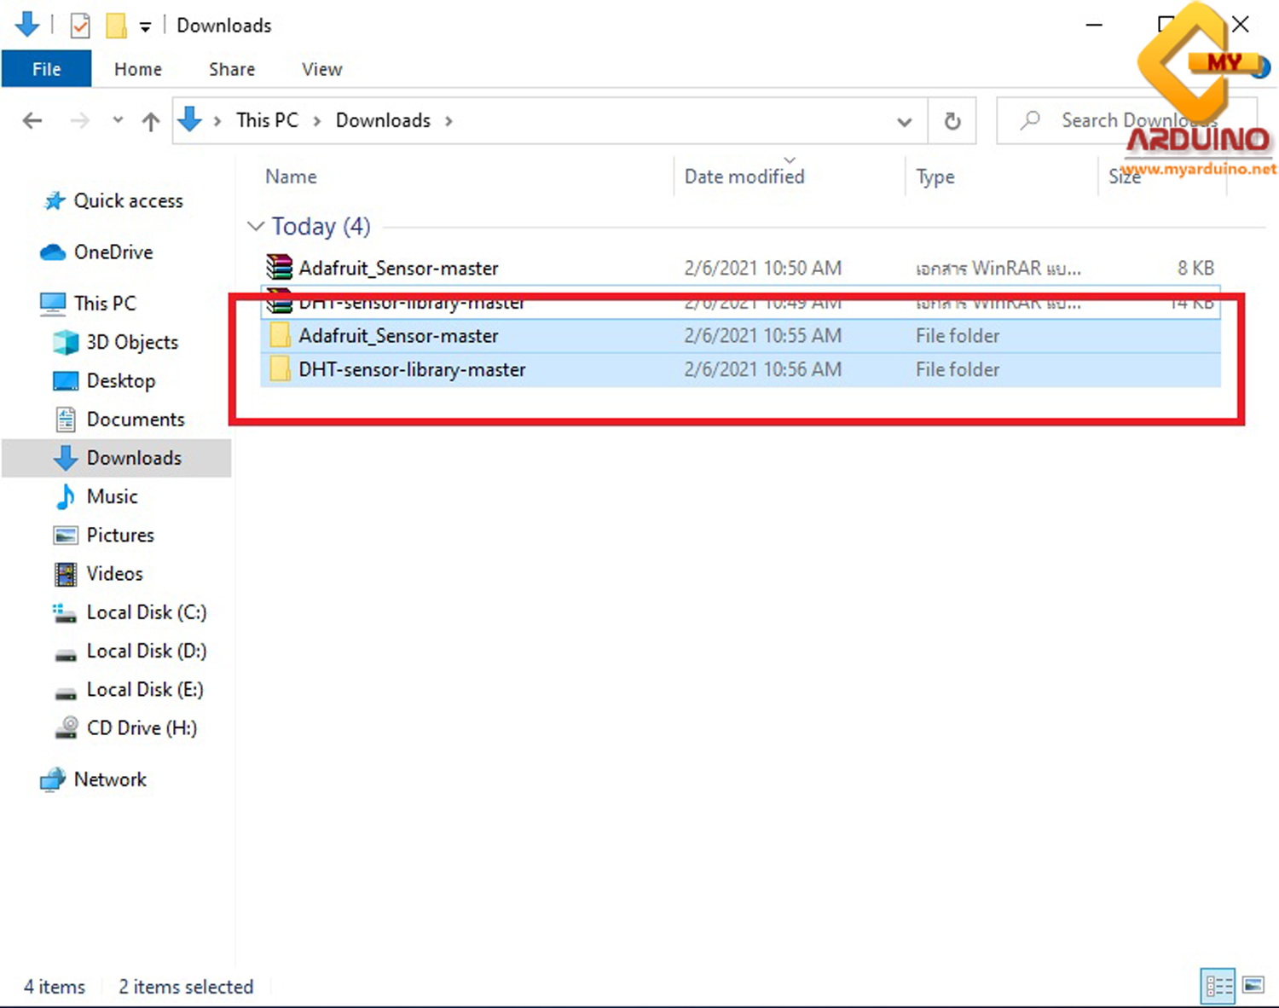Click the Back navigation arrow
Viewport: 1279px width, 1008px height.
[32, 121]
